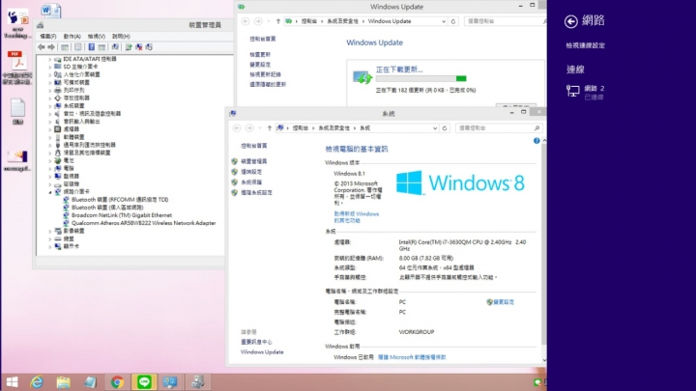Click 取得新版 Windows 的其他功能 link
This screenshot has height=391, width=696.
pos(357,217)
